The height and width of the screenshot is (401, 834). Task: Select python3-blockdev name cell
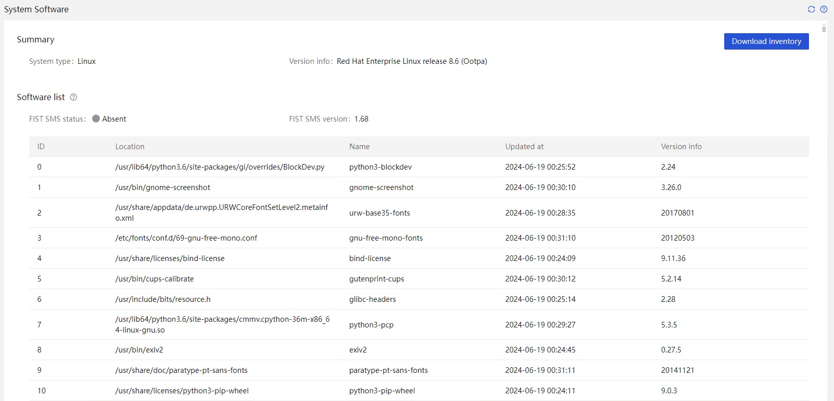(x=380, y=167)
